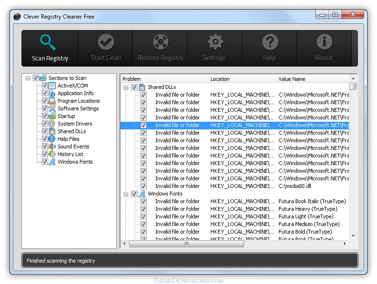Sort by the Location column header
This screenshot has height=284, width=377.
coord(242,79)
